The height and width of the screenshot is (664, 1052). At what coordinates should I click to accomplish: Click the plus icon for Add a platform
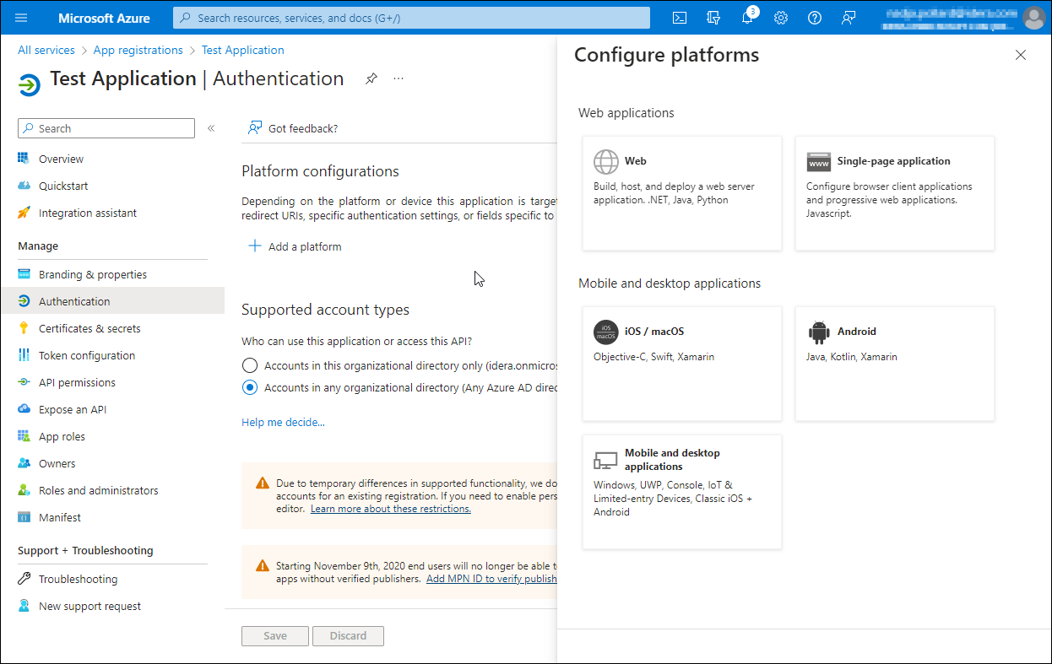pos(255,246)
